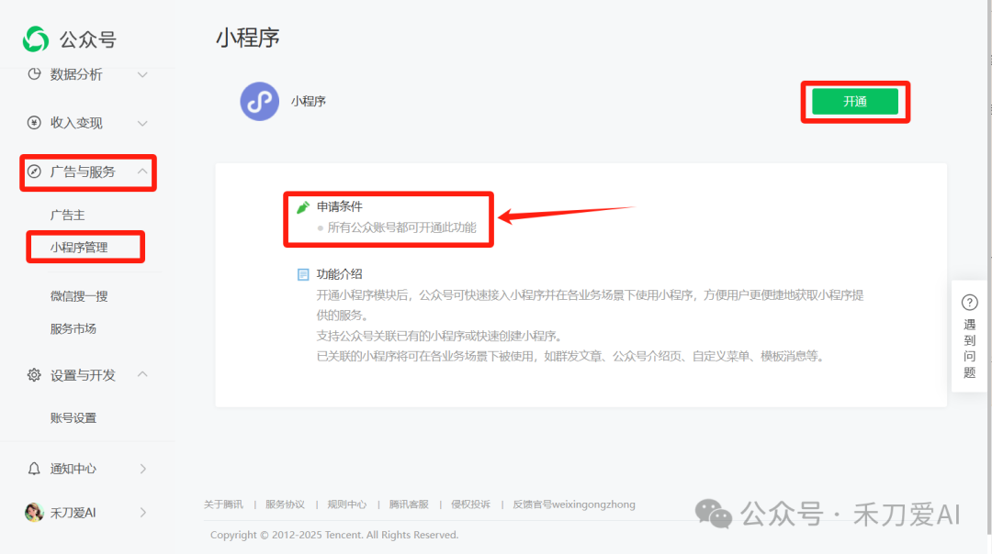Screen dimensions: 992x554
Task: Click the purple 小程序 mini program icon
Action: pos(259,101)
